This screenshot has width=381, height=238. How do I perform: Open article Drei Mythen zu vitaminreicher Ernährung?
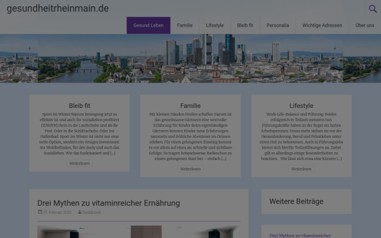point(109,203)
